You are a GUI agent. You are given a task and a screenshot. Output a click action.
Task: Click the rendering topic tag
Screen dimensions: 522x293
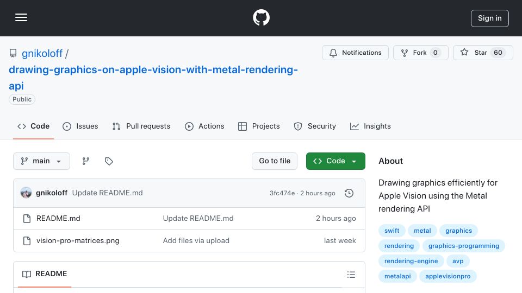pyautogui.click(x=399, y=246)
